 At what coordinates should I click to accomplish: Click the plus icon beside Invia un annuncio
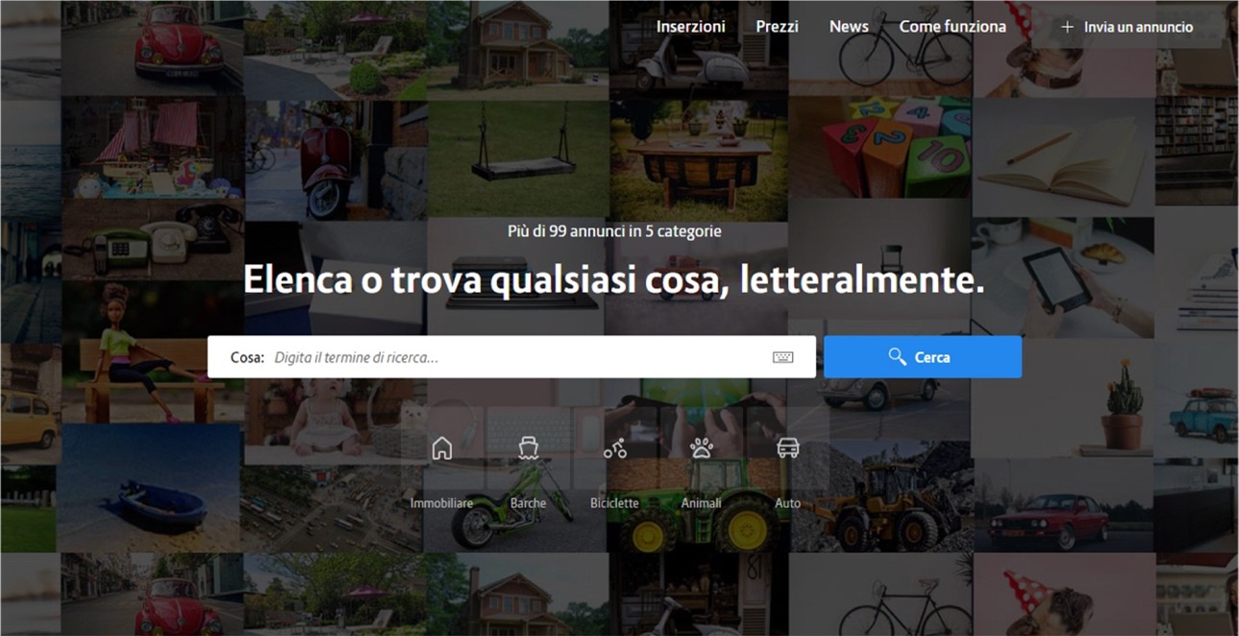click(1067, 27)
